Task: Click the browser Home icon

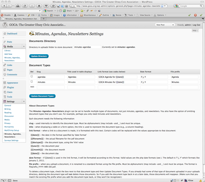Action: click(x=39, y=6)
